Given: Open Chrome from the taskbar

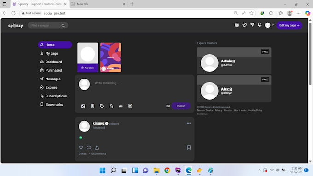Looking at the screenshot, I should click(x=167, y=170).
